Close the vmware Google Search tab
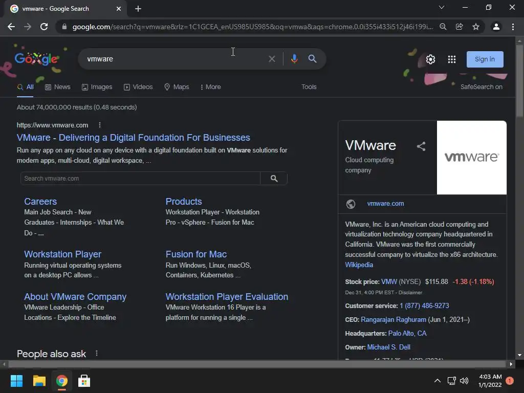This screenshot has height=393, width=524. tap(119, 9)
